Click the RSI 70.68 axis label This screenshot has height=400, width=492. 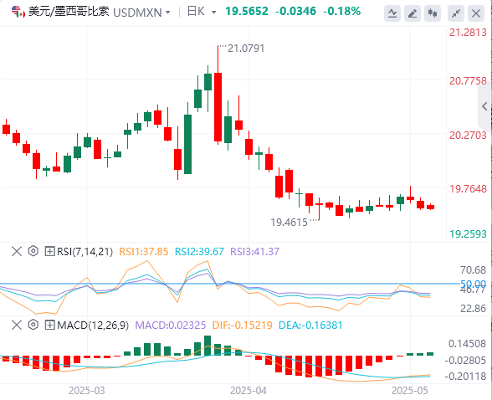point(473,270)
